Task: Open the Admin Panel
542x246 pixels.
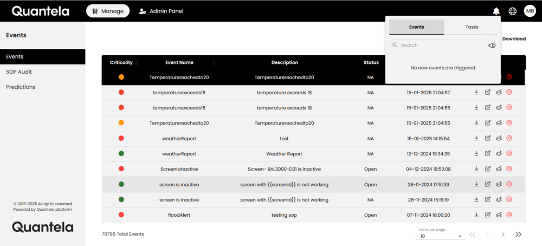Action: click(161, 11)
